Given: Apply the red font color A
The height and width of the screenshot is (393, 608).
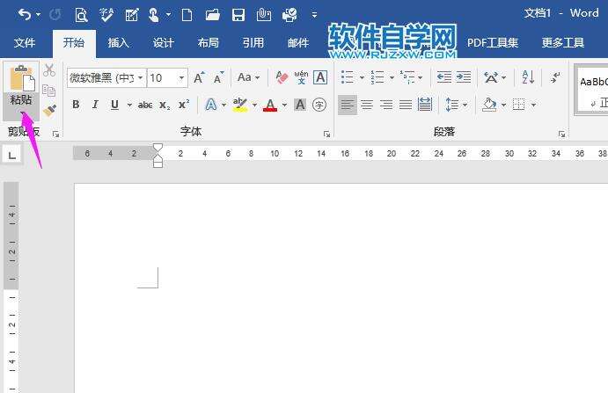Looking at the screenshot, I should pyautogui.click(x=270, y=105).
